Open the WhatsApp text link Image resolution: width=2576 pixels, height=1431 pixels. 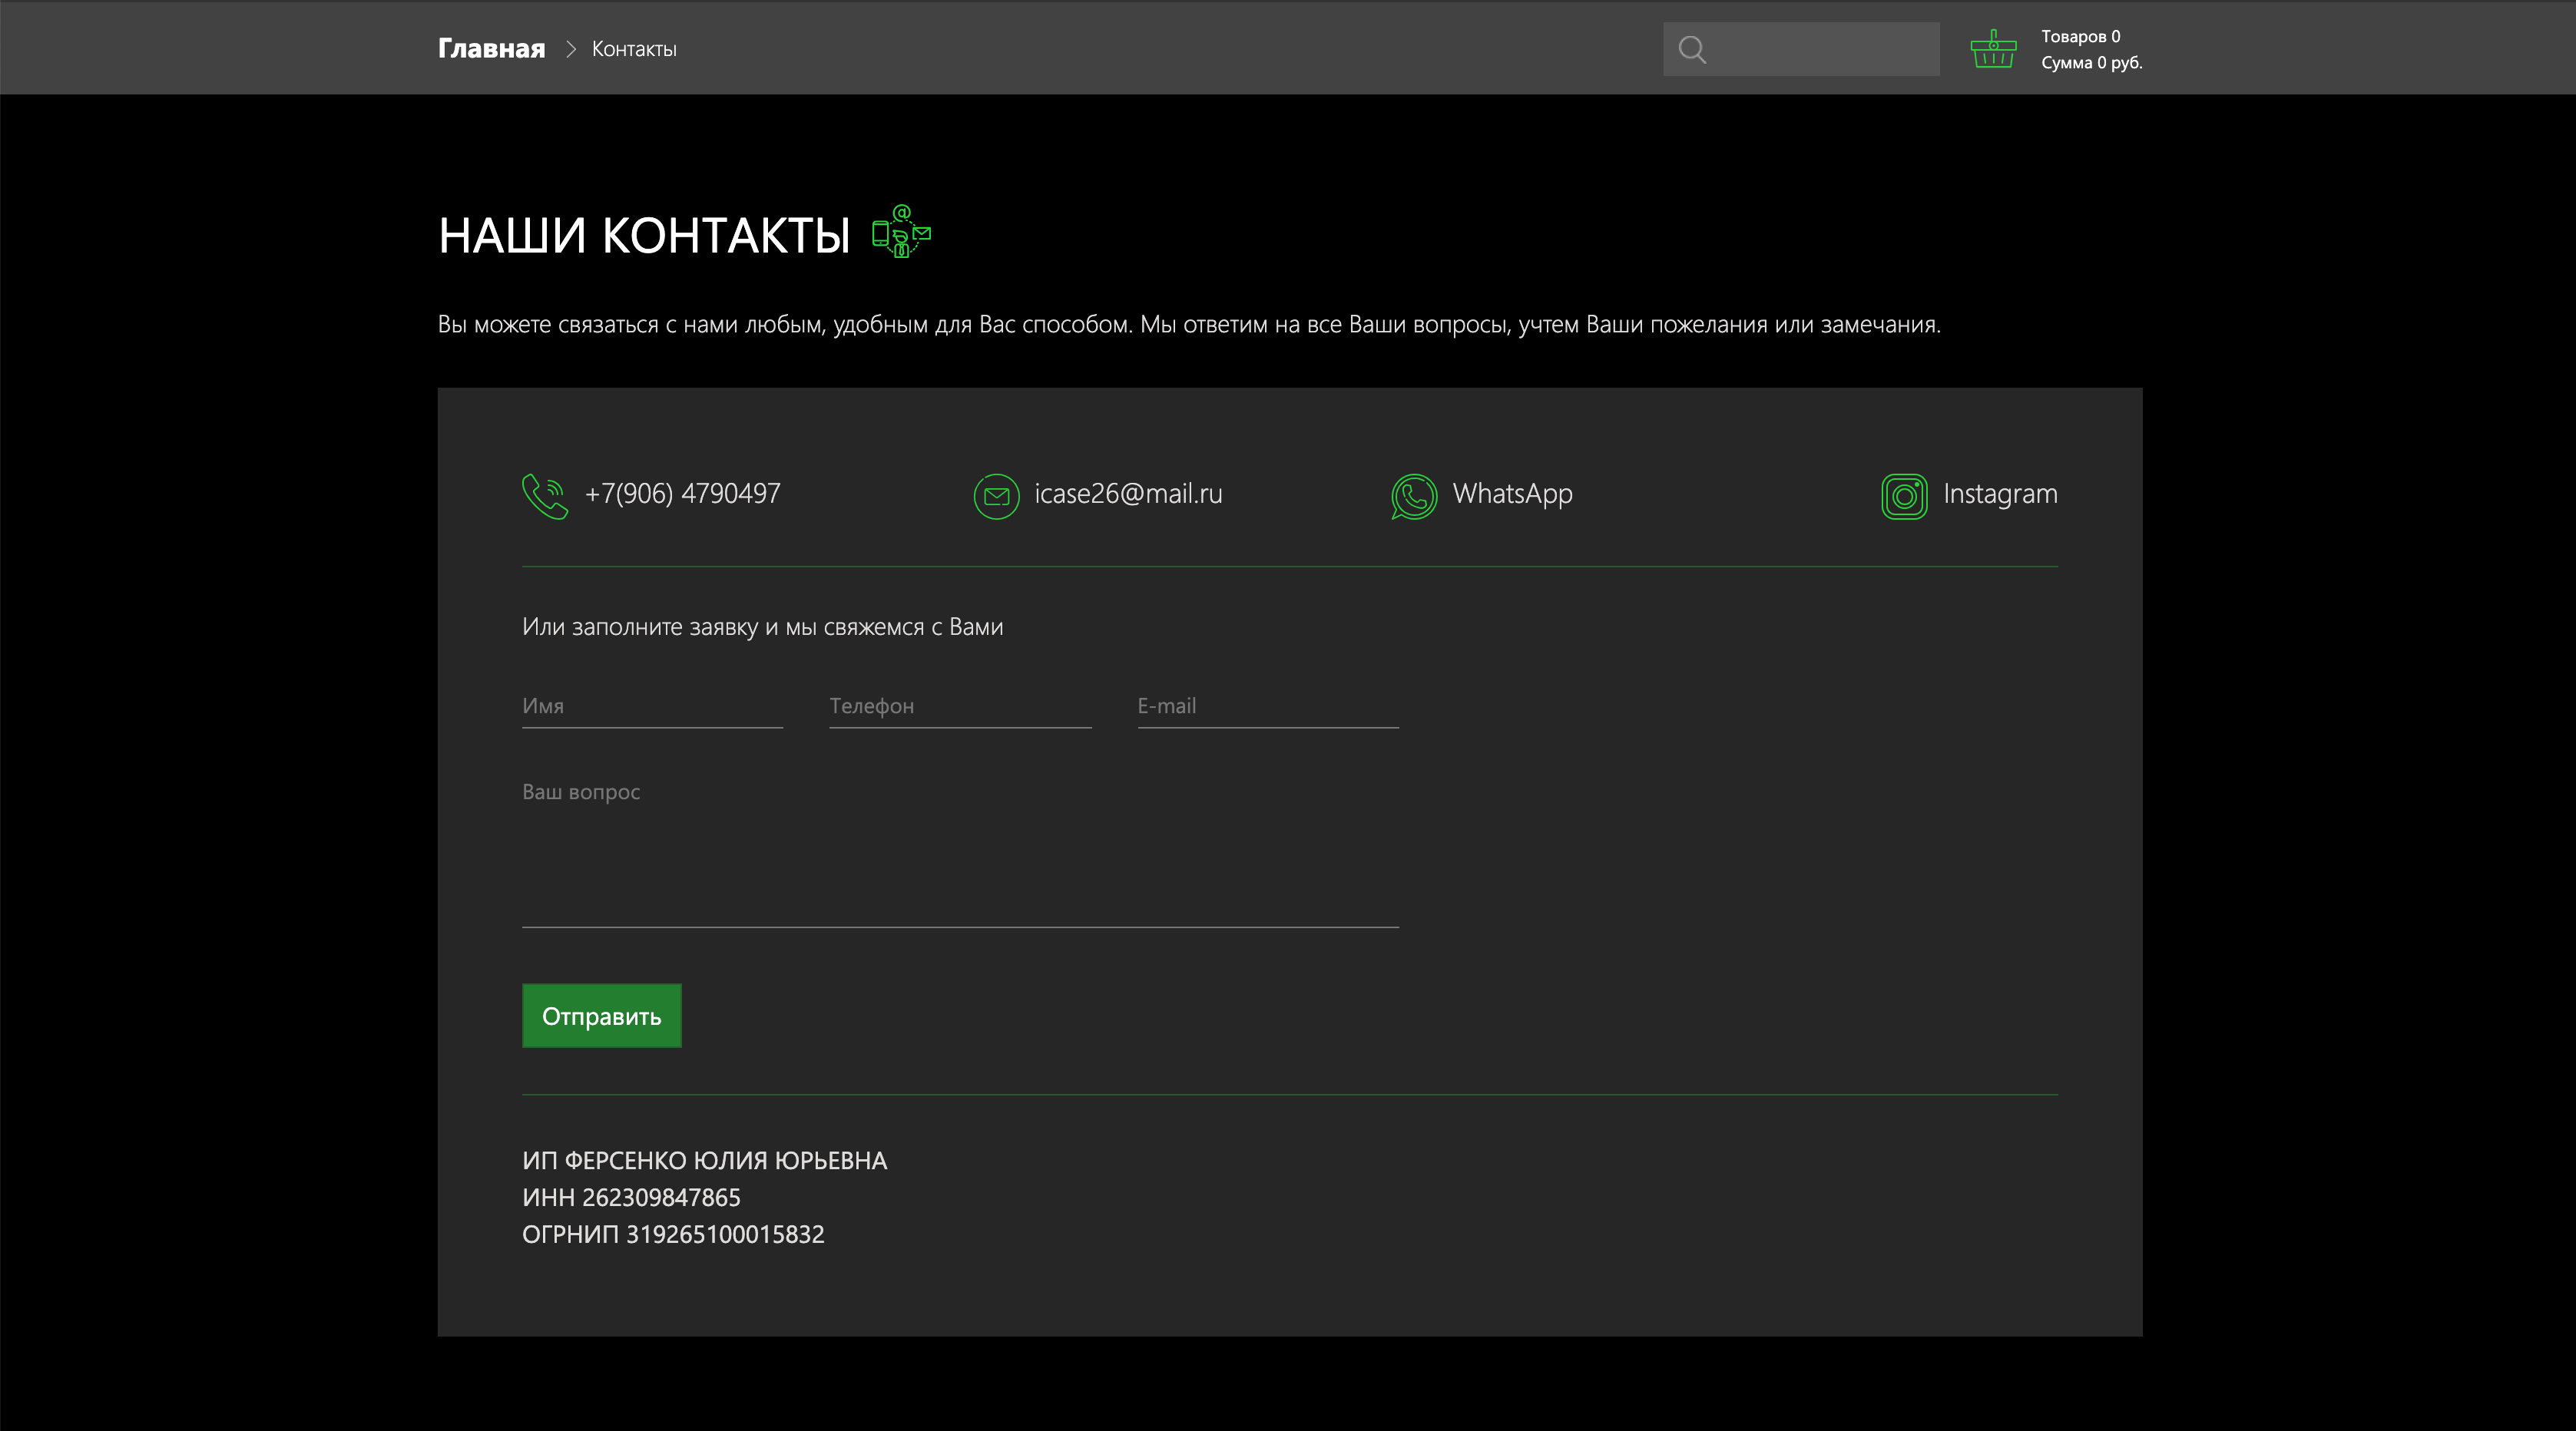(x=1512, y=494)
